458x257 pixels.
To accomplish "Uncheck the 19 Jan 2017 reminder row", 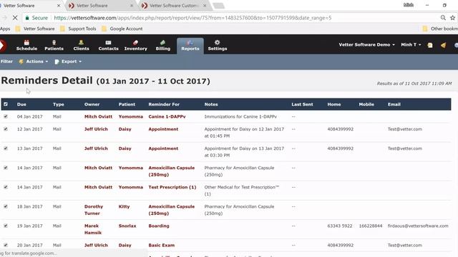I will pyautogui.click(x=6, y=226).
